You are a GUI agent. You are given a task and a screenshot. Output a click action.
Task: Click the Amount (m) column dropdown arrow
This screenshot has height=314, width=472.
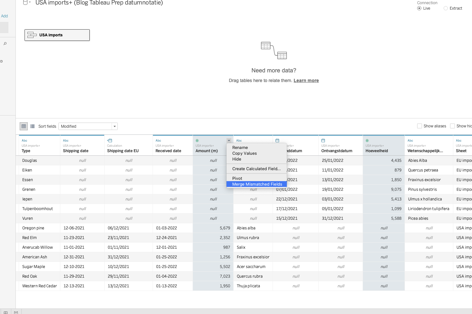click(x=229, y=141)
